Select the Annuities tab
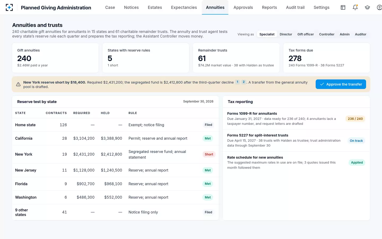This screenshot has width=382, height=239. pos(215,7)
